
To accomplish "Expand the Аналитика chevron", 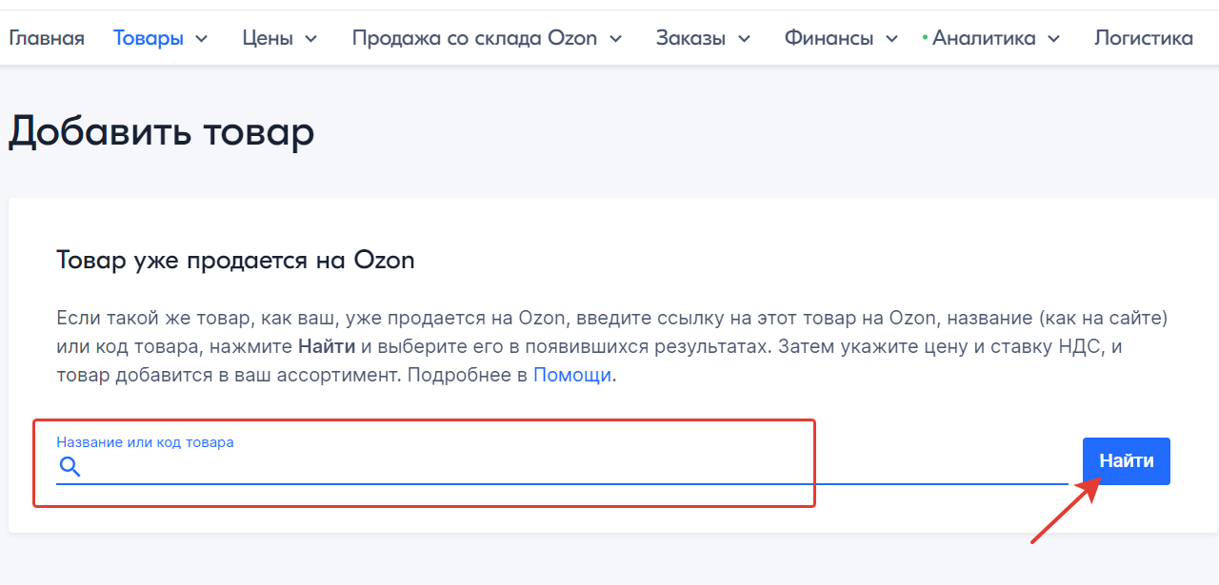I will pyautogui.click(x=1053, y=39).
